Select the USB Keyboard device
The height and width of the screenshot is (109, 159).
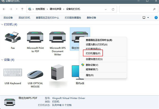pos(13,72)
